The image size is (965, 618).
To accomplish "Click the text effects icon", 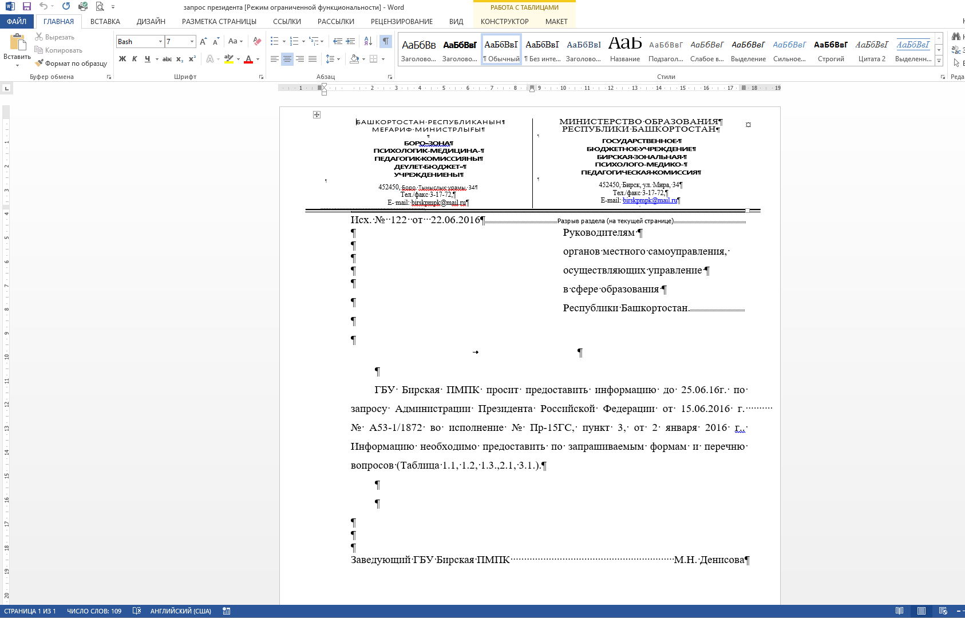I will click(210, 59).
